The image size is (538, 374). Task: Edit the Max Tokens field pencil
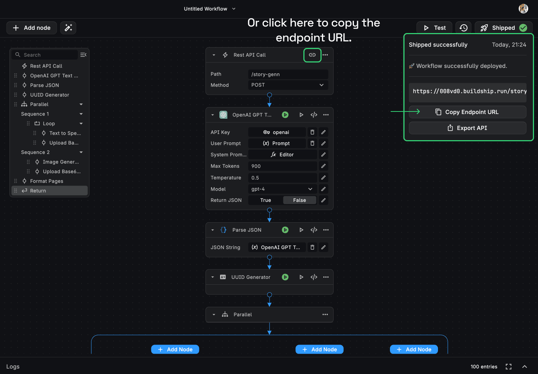[x=323, y=166]
